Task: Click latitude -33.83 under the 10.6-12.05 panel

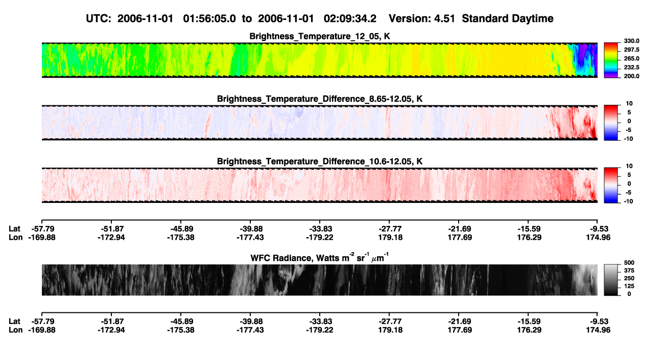Action: 319,228
